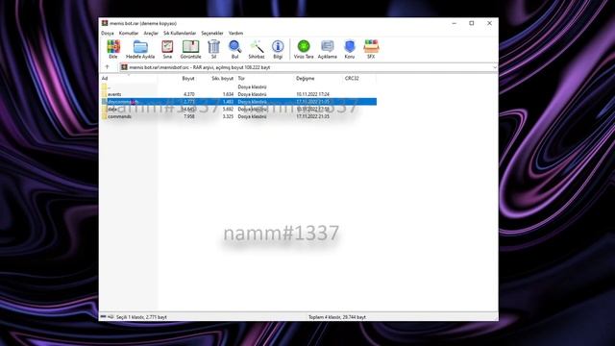
Task: Maximize the WinRAR window
Action: click(472, 23)
